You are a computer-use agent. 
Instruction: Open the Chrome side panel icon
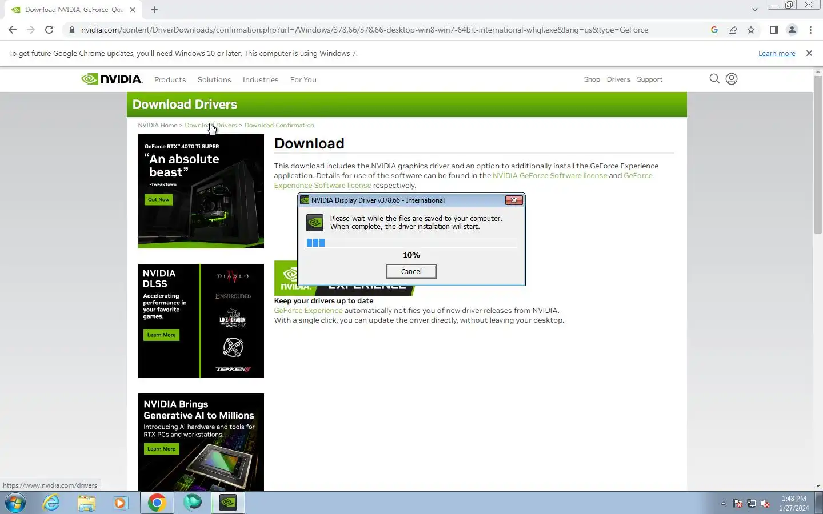coord(774,30)
